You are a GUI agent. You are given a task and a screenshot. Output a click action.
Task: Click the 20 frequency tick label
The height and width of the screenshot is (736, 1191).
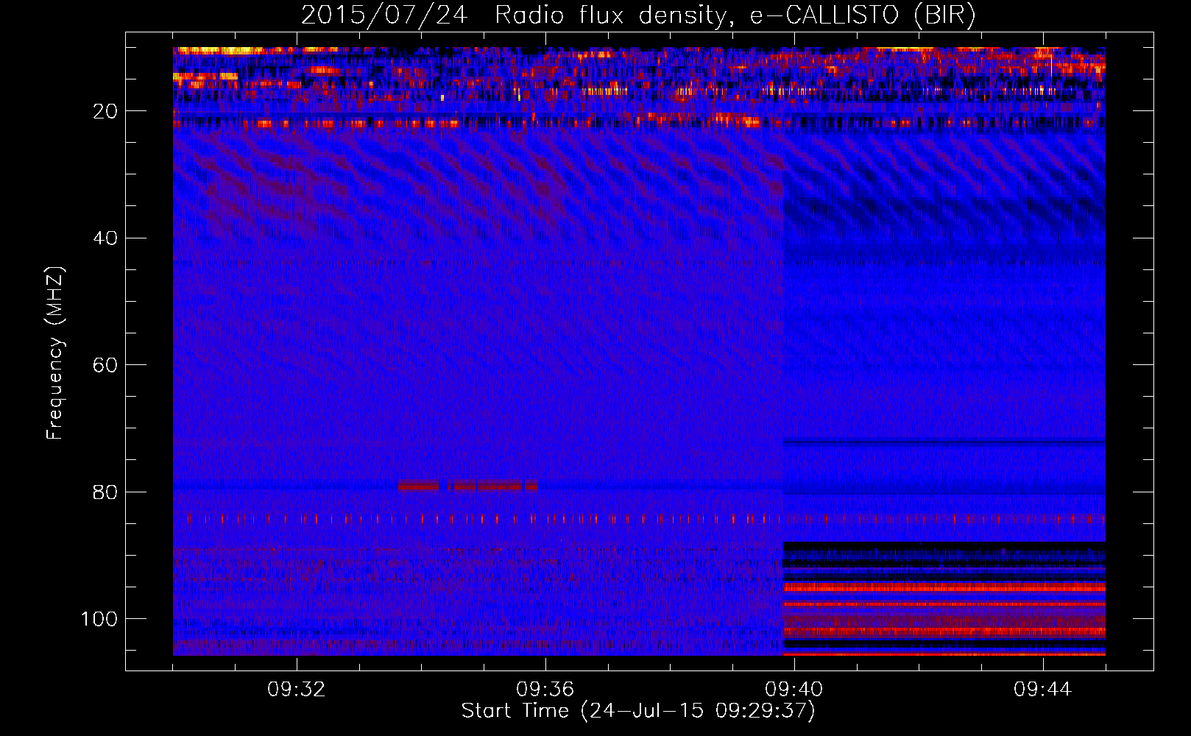pos(105,111)
